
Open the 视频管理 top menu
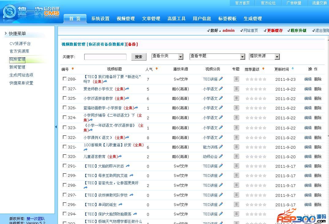(x=126, y=18)
